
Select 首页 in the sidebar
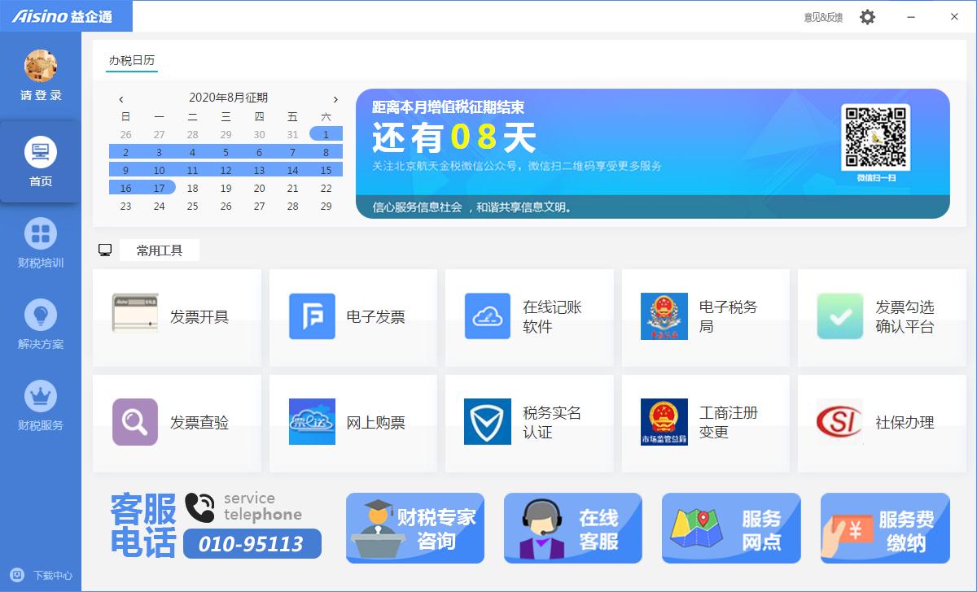pos(41,161)
